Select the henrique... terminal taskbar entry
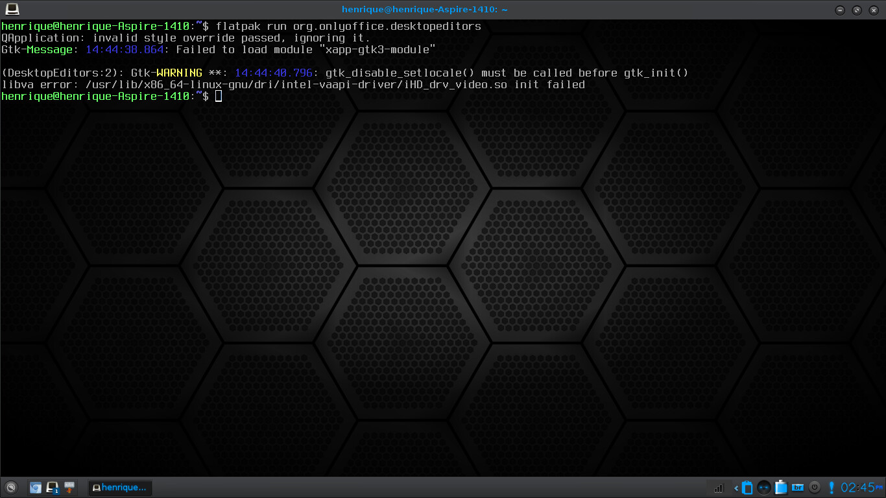This screenshot has height=498, width=886. coord(119,488)
